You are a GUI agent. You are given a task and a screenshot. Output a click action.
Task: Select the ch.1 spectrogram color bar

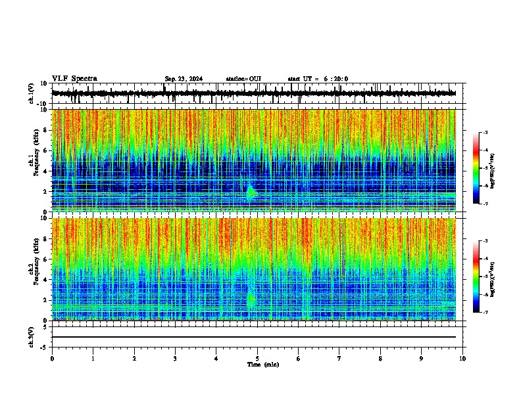coord(476,168)
